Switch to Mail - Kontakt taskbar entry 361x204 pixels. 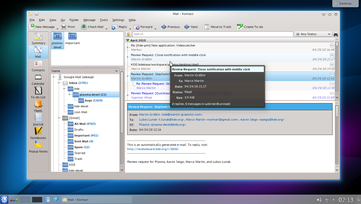pyautogui.click(x=97, y=200)
